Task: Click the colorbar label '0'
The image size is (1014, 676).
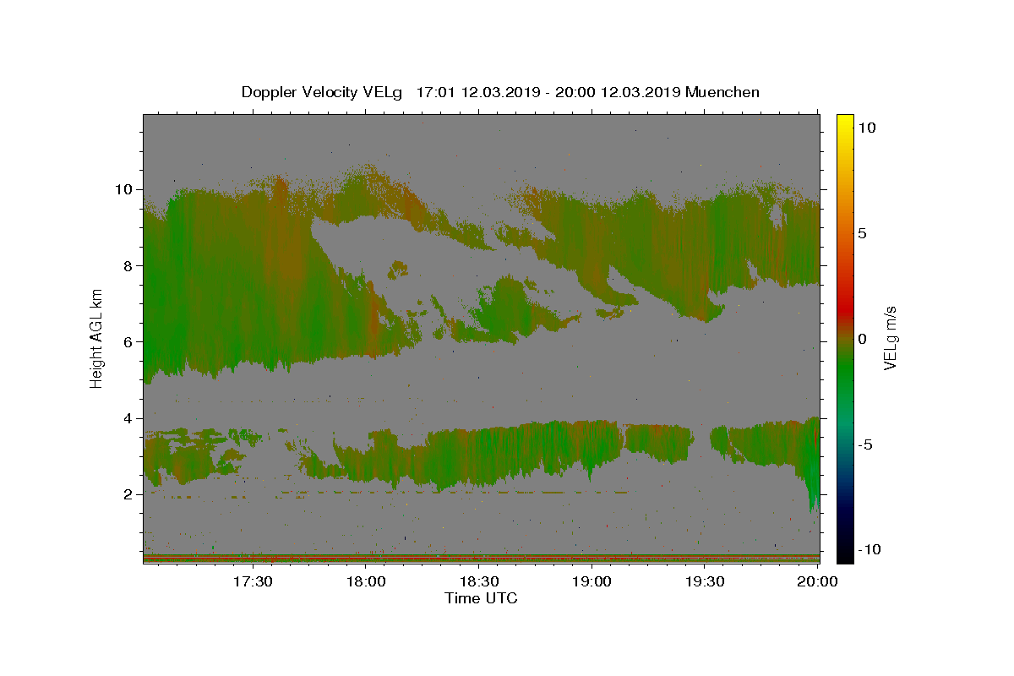Action: [x=863, y=339]
